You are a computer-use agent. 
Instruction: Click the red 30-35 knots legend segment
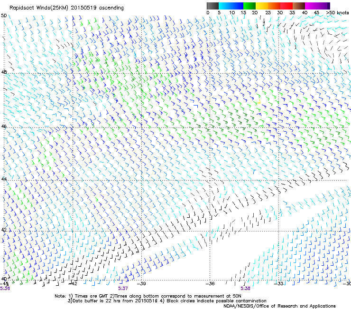coord(286,6)
